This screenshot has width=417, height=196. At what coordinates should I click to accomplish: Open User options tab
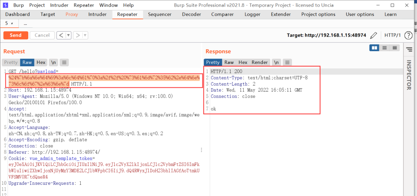[360, 14]
